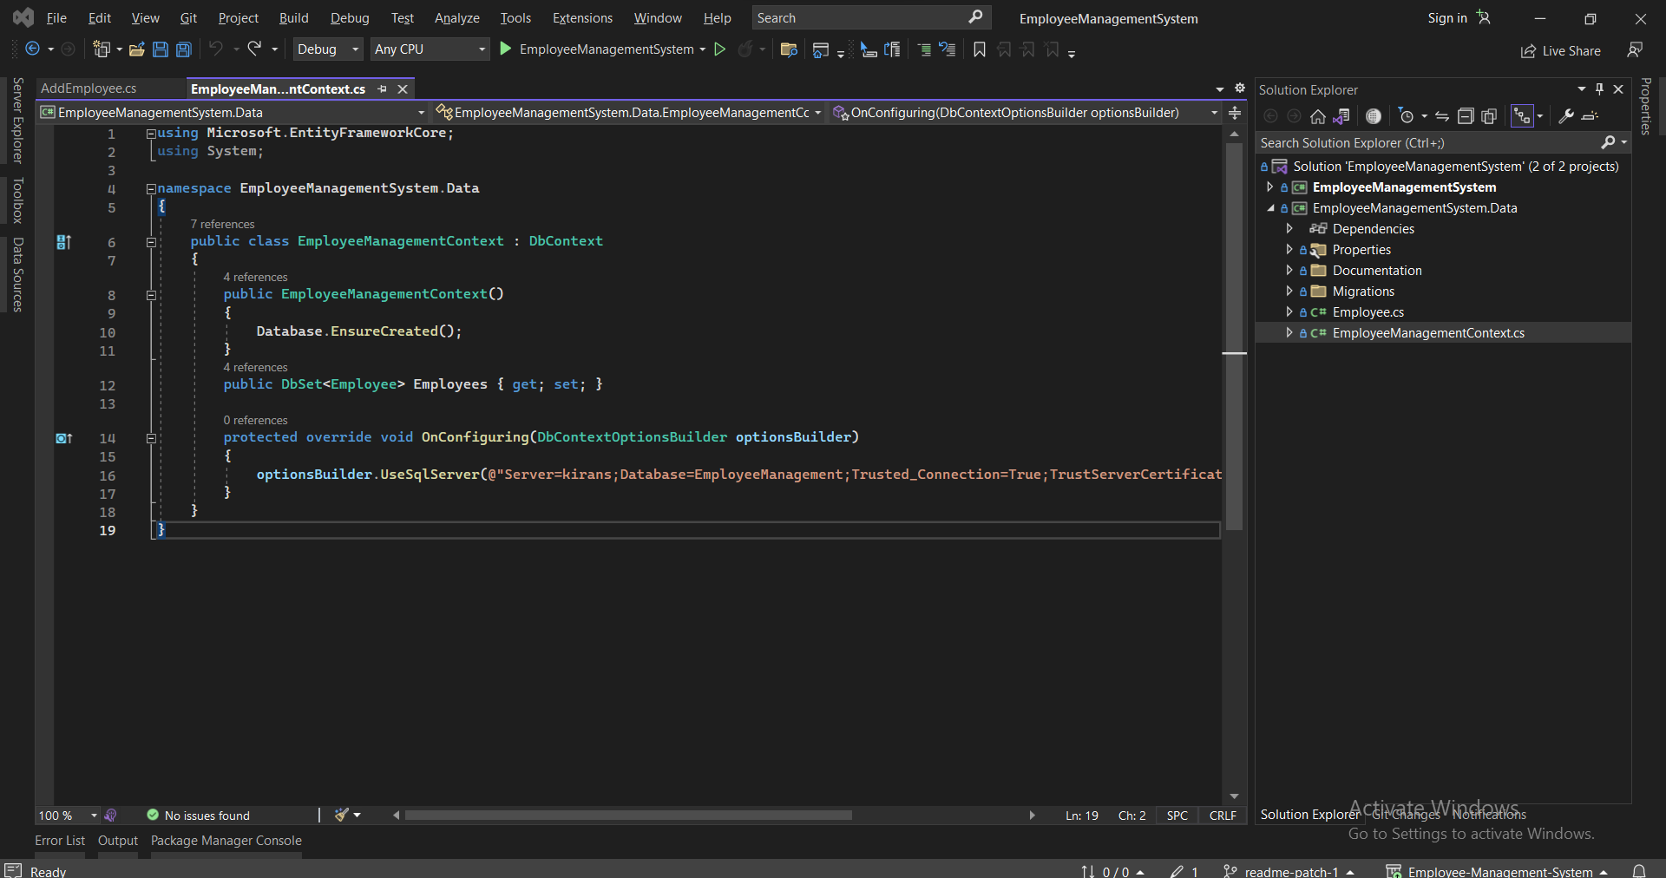1666x878 pixels.
Task: Open the Build menu
Action: (293, 18)
